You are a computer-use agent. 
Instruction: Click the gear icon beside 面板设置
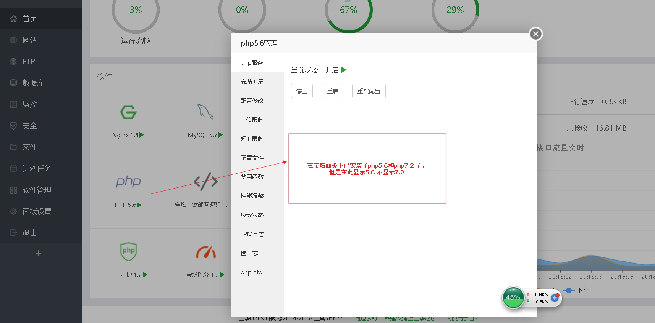pos(14,211)
